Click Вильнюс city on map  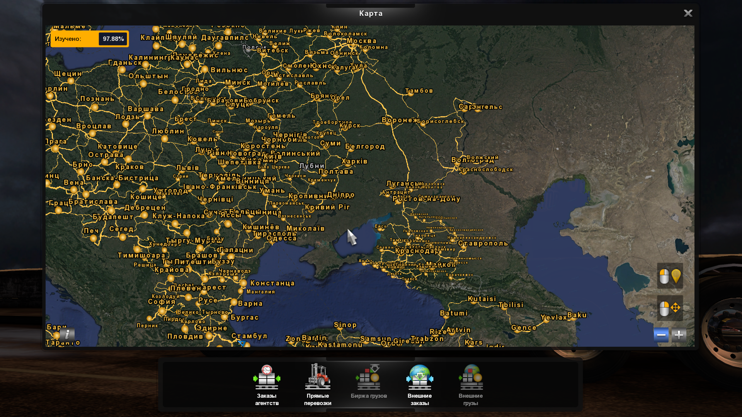click(x=229, y=70)
